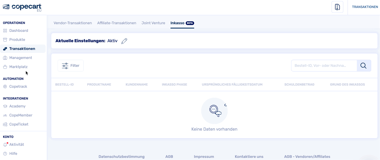Open the Joint Venture tab
380x160 pixels.
coord(153,23)
